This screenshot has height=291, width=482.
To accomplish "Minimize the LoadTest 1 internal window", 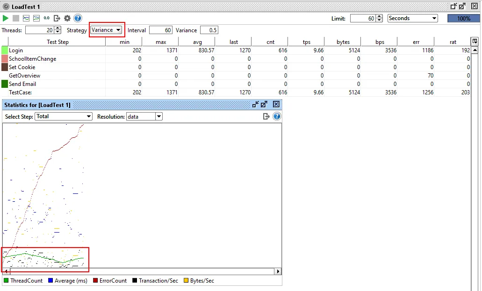I will [453, 6].
